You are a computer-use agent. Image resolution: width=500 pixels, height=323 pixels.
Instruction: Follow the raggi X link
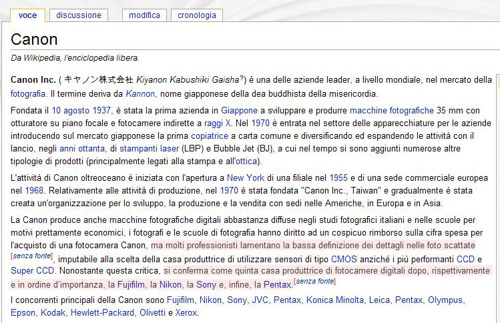(218, 123)
